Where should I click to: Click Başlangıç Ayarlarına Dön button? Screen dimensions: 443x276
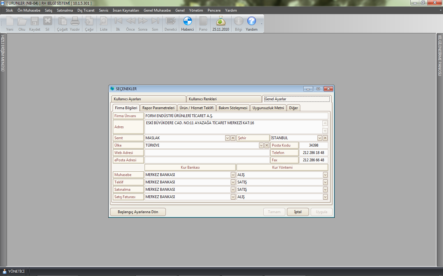point(138,212)
